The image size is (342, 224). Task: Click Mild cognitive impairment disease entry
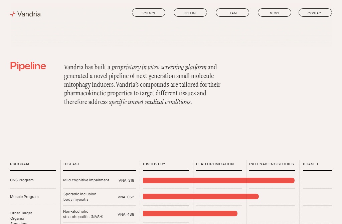pyautogui.click(x=86, y=180)
